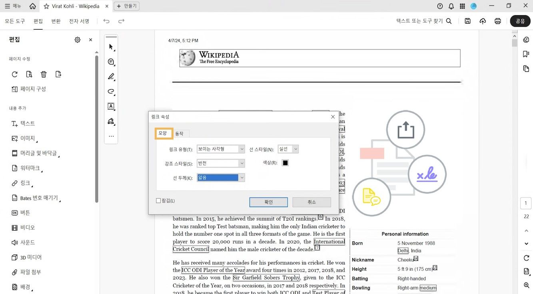The width and height of the screenshot is (533, 294).
Task: Follow the International Cricket Council link
Action: [329, 242]
